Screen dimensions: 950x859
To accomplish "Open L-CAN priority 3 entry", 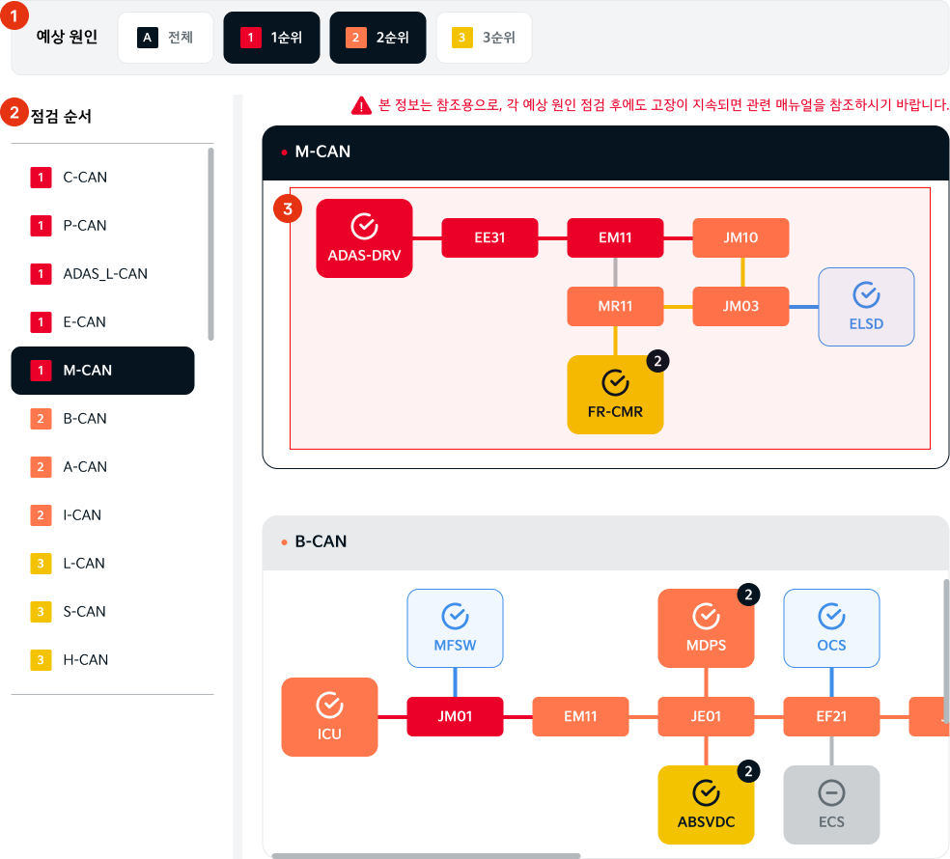I will click(x=103, y=564).
